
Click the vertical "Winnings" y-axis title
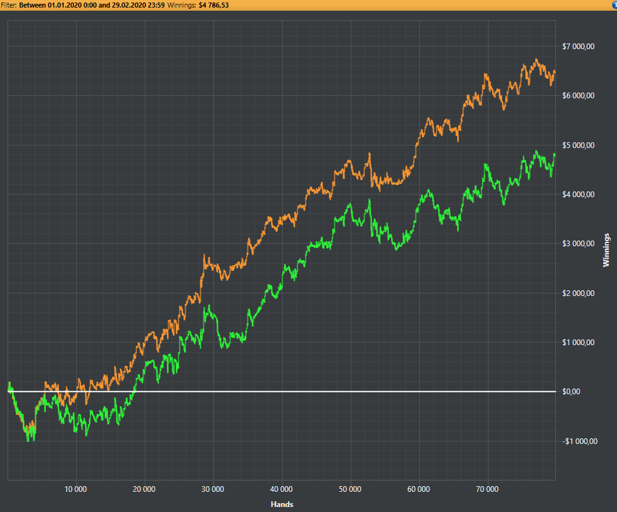tap(606, 250)
